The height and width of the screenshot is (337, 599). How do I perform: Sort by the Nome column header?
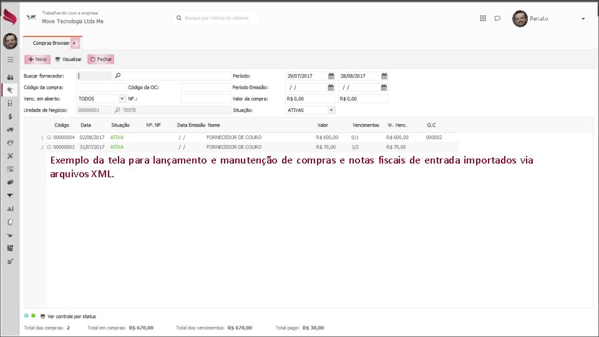pos(213,125)
